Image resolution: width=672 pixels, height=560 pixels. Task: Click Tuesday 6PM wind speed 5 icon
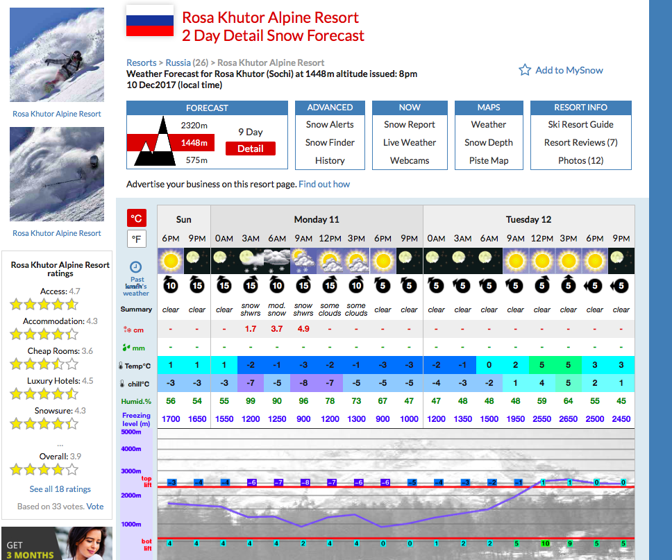pos(594,286)
